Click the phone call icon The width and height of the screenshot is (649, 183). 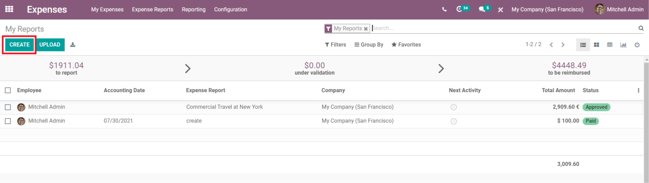pos(444,9)
